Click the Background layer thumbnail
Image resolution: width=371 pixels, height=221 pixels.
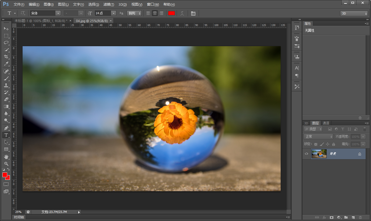[x=319, y=154]
